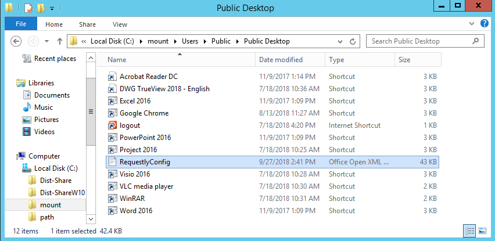
Task: Select the PowerPoint 2016 shortcut icon
Action: pos(112,138)
